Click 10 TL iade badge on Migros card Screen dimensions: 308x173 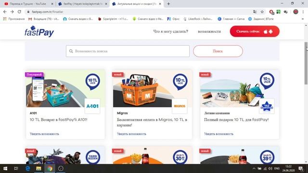click(180, 81)
